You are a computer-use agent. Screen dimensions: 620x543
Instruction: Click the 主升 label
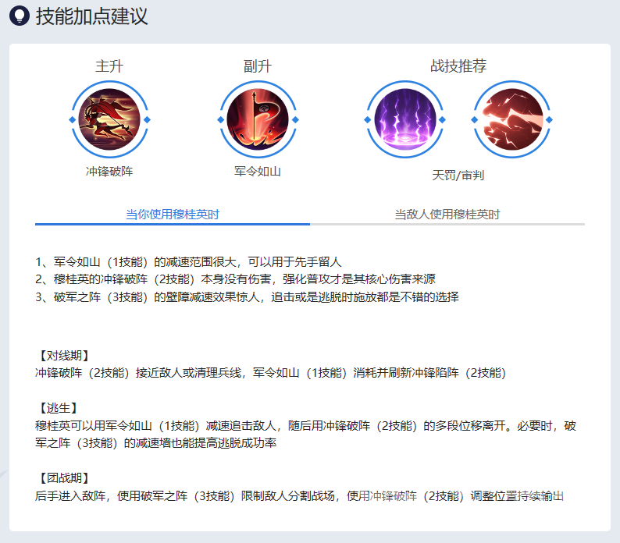109,66
